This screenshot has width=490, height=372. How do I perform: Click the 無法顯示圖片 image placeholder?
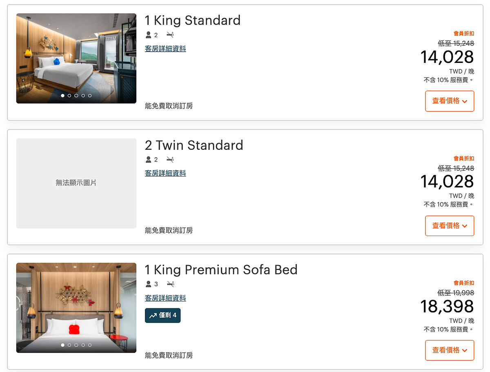[76, 183]
